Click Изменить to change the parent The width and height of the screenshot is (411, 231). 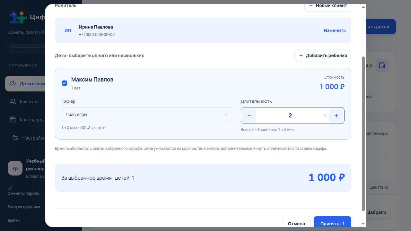click(x=335, y=30)
